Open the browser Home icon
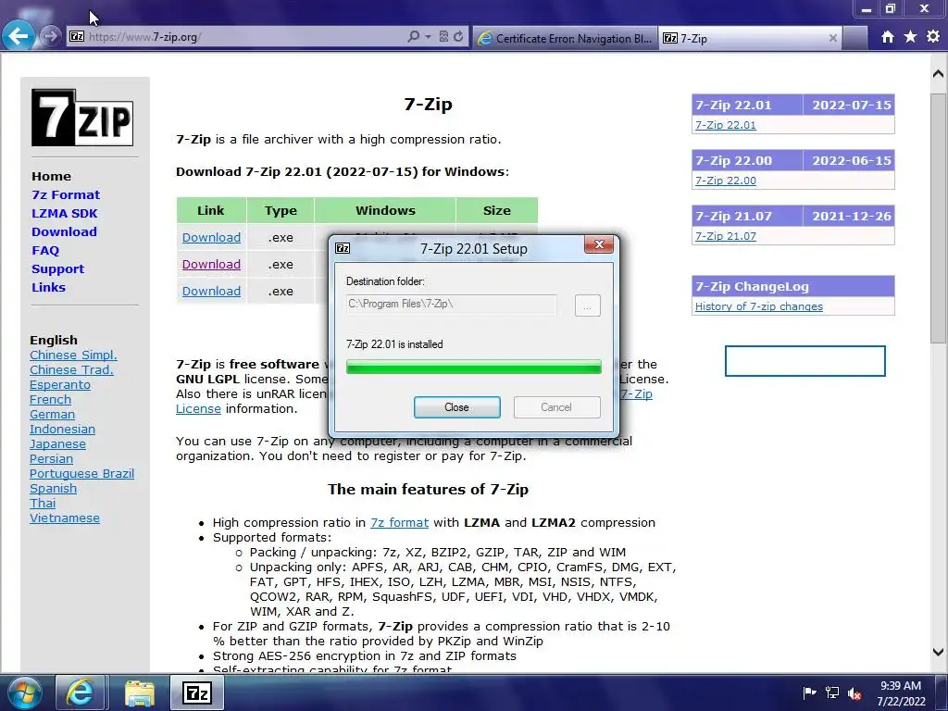The width and height of the screenshot is (948, 711). pyautogui.click(x=888, y=37)
